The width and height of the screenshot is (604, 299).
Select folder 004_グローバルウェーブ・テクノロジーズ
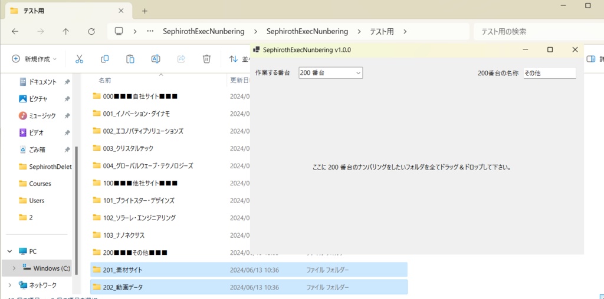tap(143, 166)
